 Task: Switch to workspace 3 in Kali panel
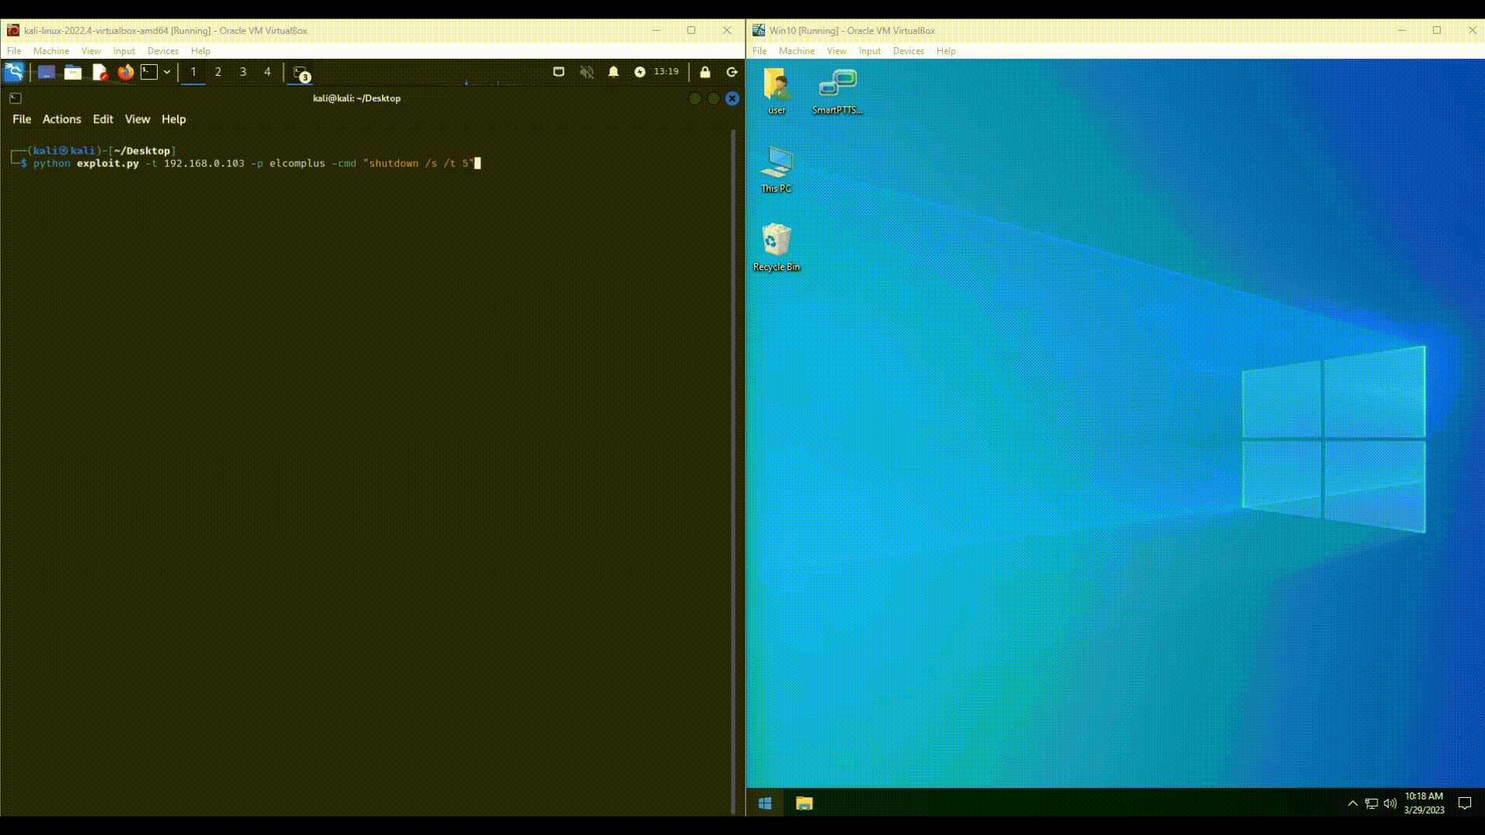243,72
